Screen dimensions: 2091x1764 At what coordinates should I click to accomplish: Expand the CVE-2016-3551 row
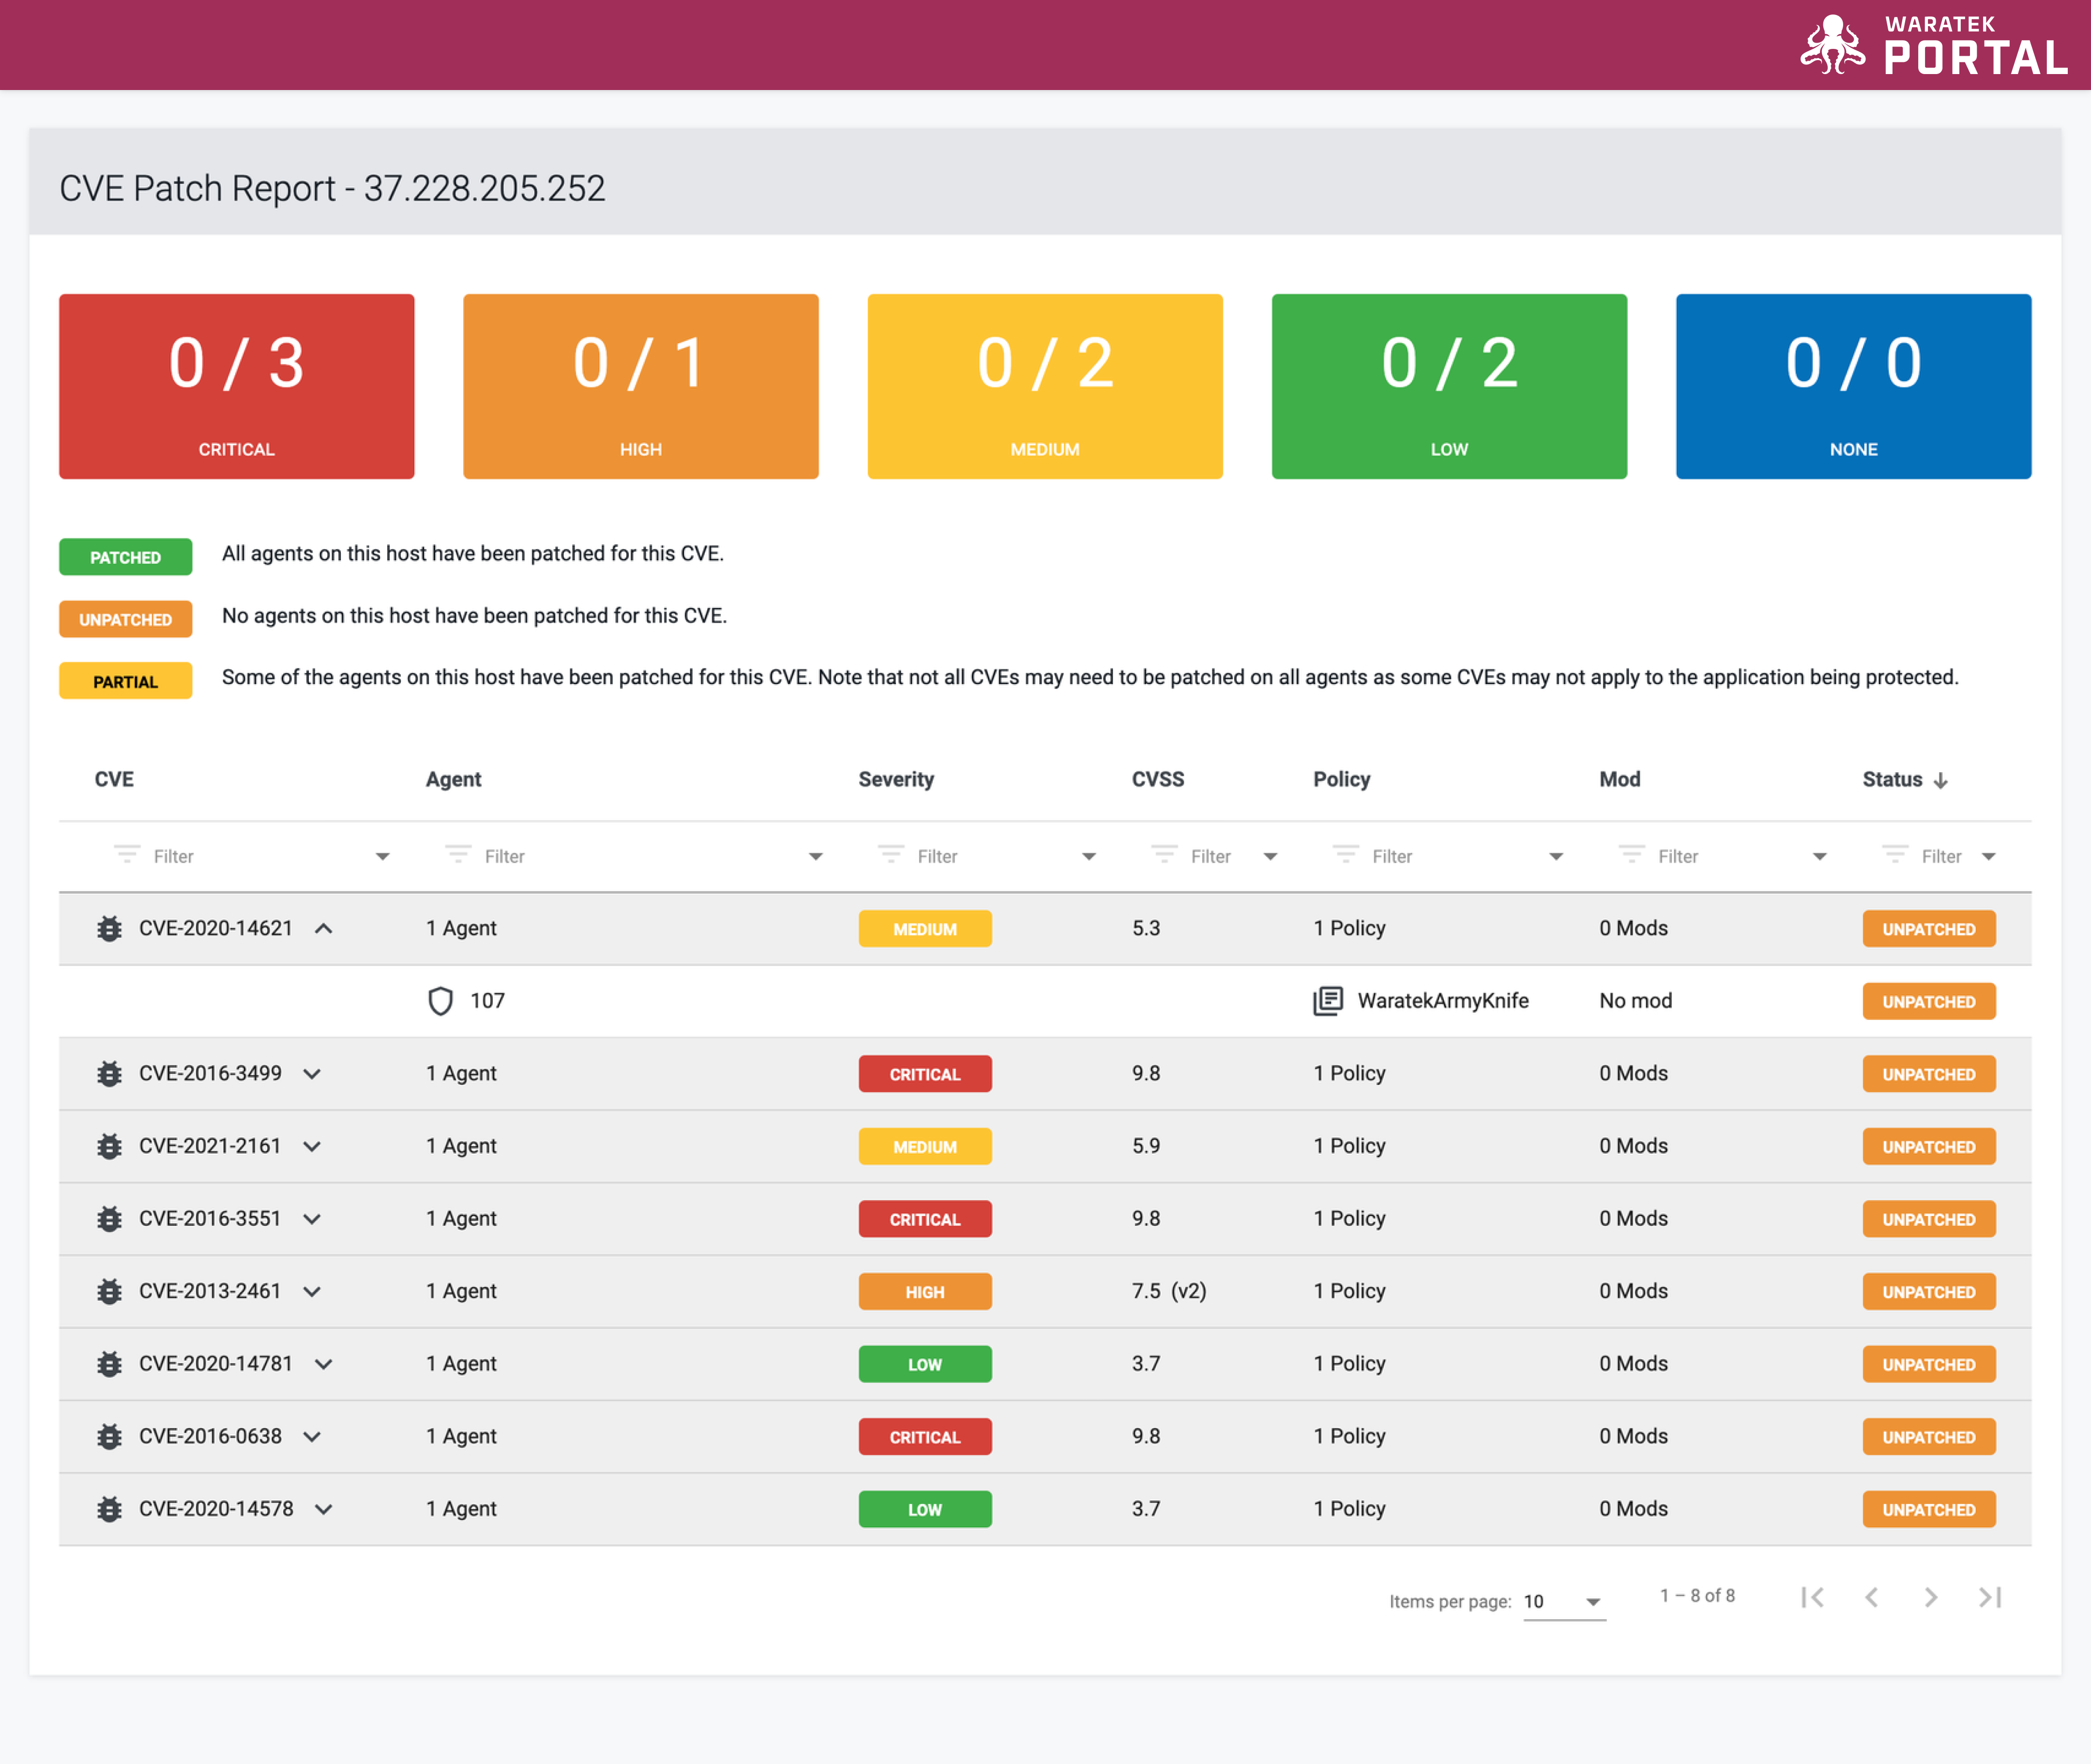coord(312,1219)
